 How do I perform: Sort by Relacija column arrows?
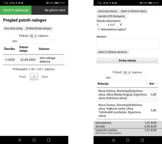point(146,84)
